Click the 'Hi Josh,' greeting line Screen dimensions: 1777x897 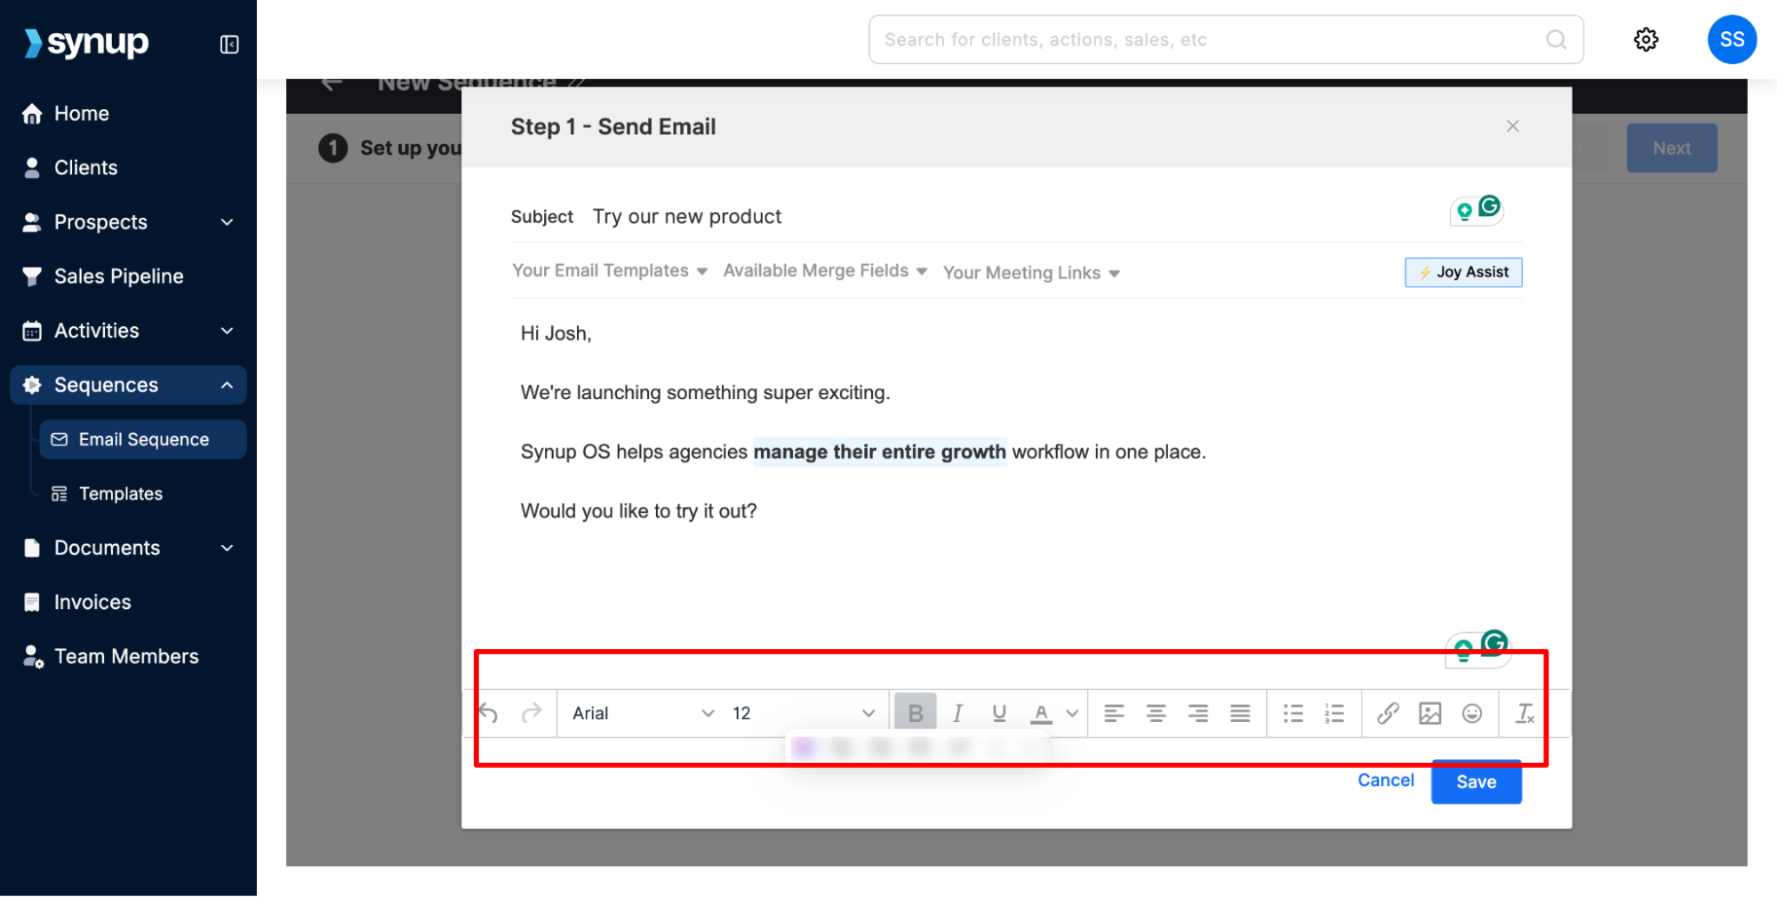tap(556, 333)
